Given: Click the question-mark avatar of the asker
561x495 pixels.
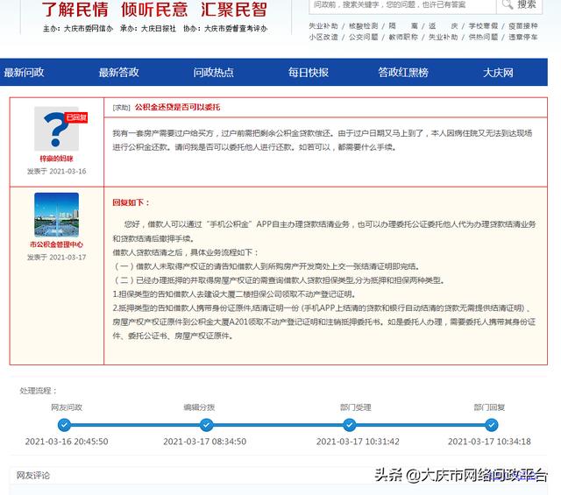Looking at the screenshot, I should click(x=56, y=129).
